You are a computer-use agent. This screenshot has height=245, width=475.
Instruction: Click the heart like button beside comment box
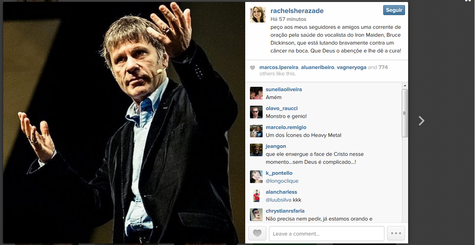[257, 233]
